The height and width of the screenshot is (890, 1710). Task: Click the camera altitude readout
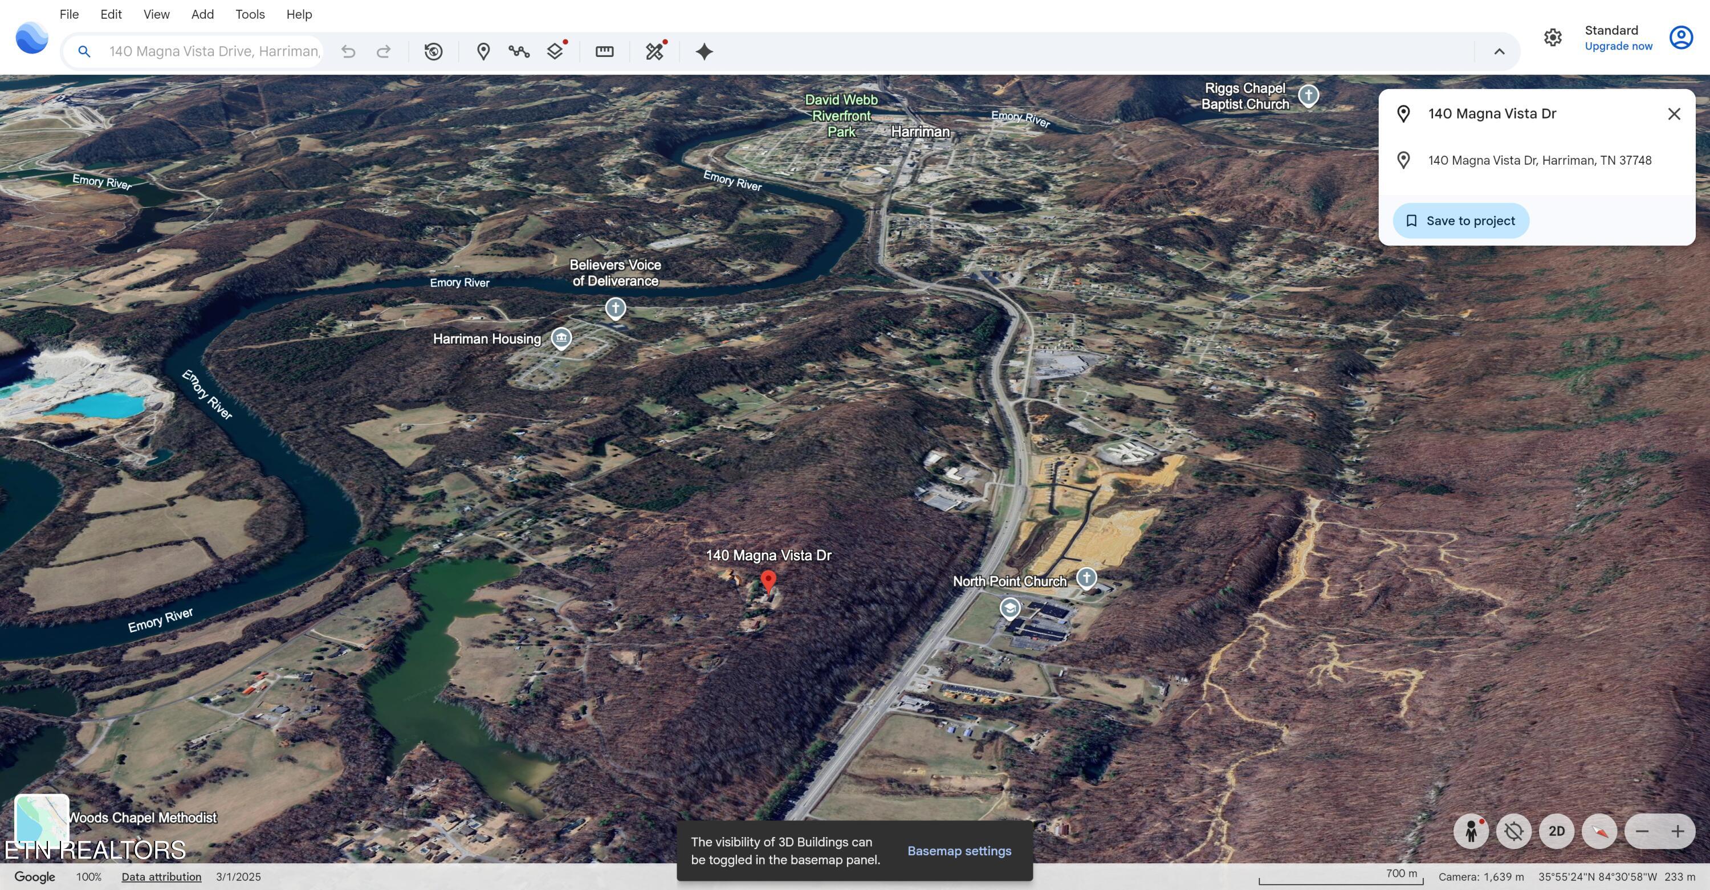pos(1481,877)
